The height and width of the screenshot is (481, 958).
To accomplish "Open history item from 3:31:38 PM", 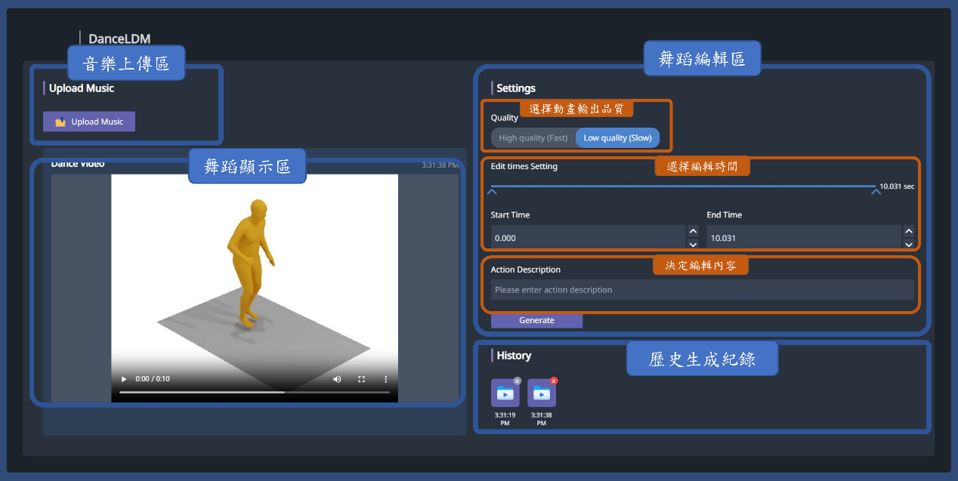I will pos(541,393).
